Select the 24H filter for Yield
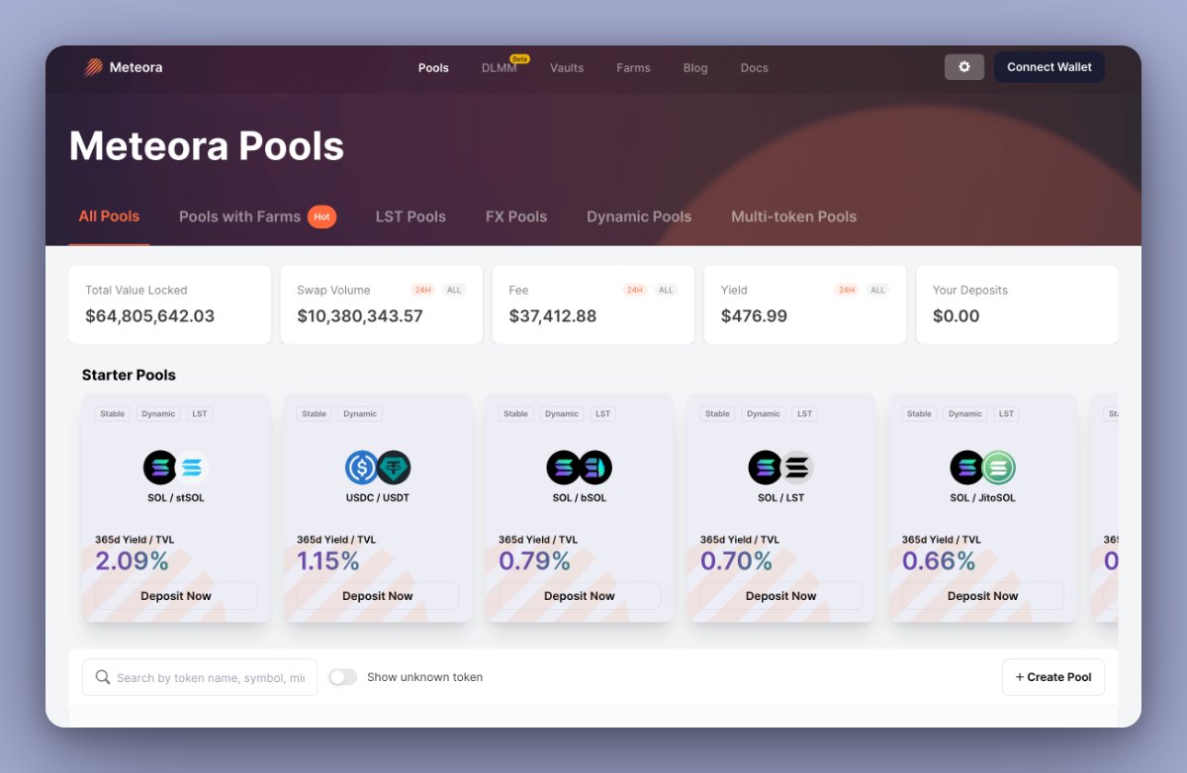 [x=847, y=290]
